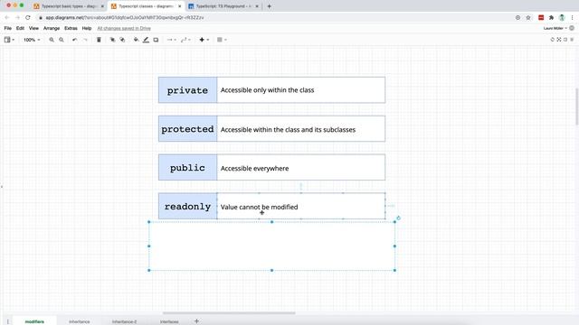579x325 pixels.
Task: Reload the page
Action: point(28,17)
